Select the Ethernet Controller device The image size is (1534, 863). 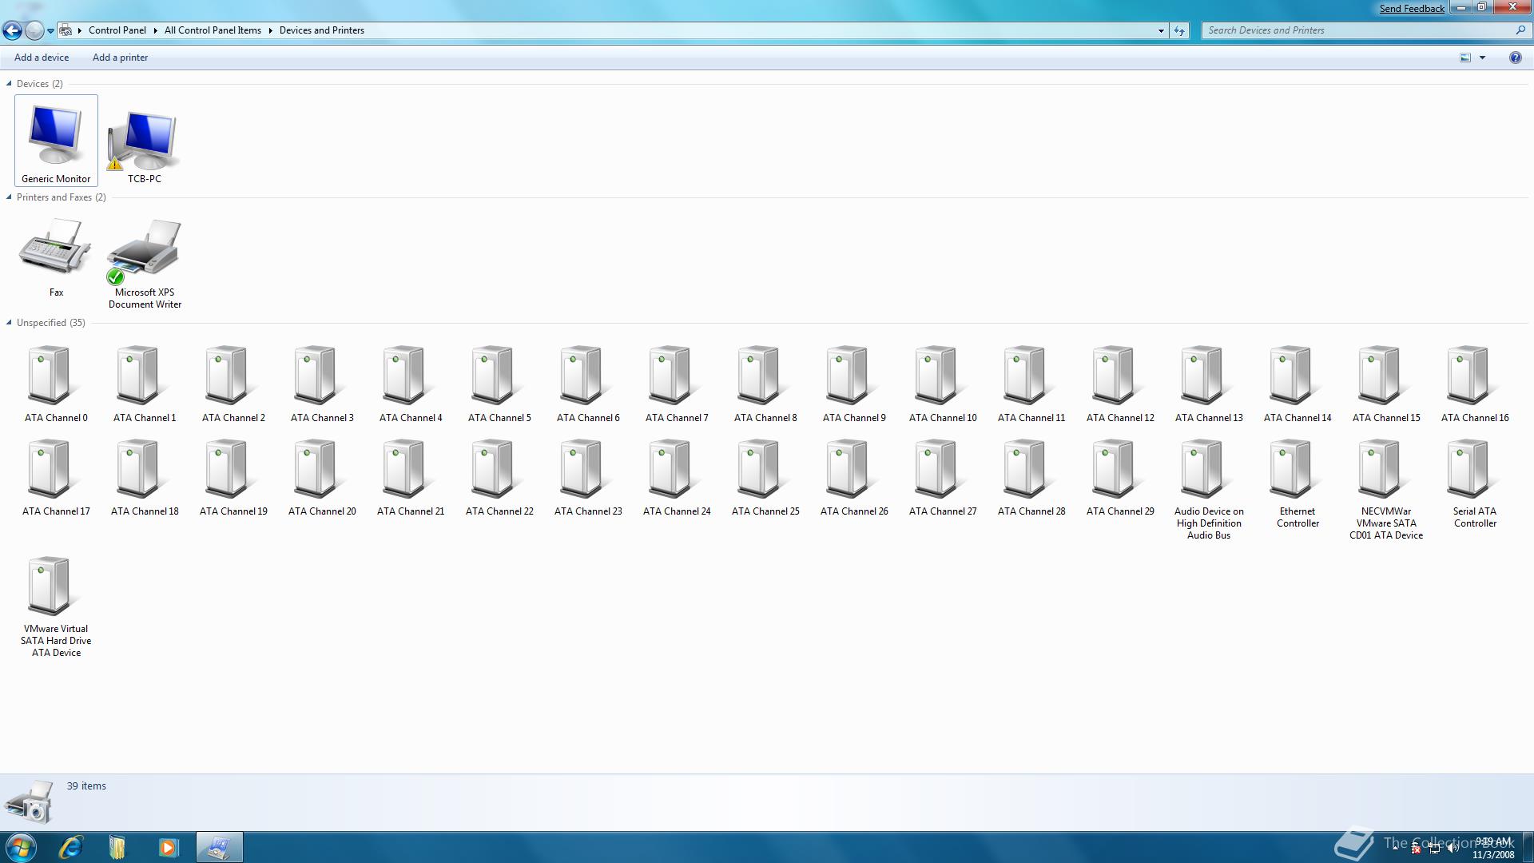click(x=1298, y=483)
